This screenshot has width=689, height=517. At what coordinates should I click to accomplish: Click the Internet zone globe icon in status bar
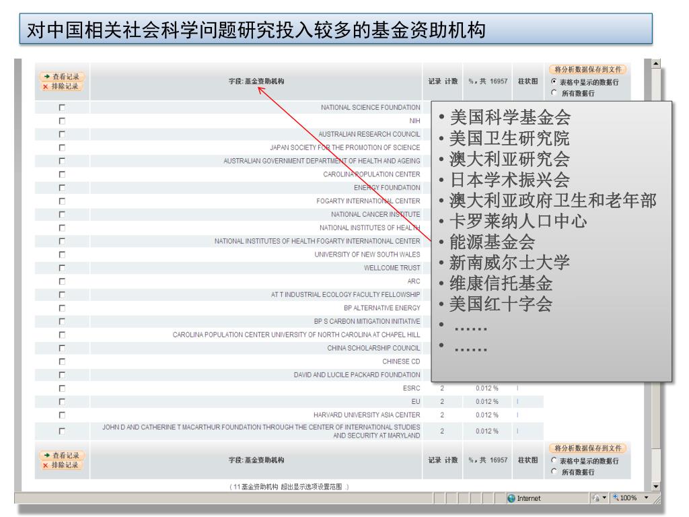pyautogui.click(x=511, y=498)
